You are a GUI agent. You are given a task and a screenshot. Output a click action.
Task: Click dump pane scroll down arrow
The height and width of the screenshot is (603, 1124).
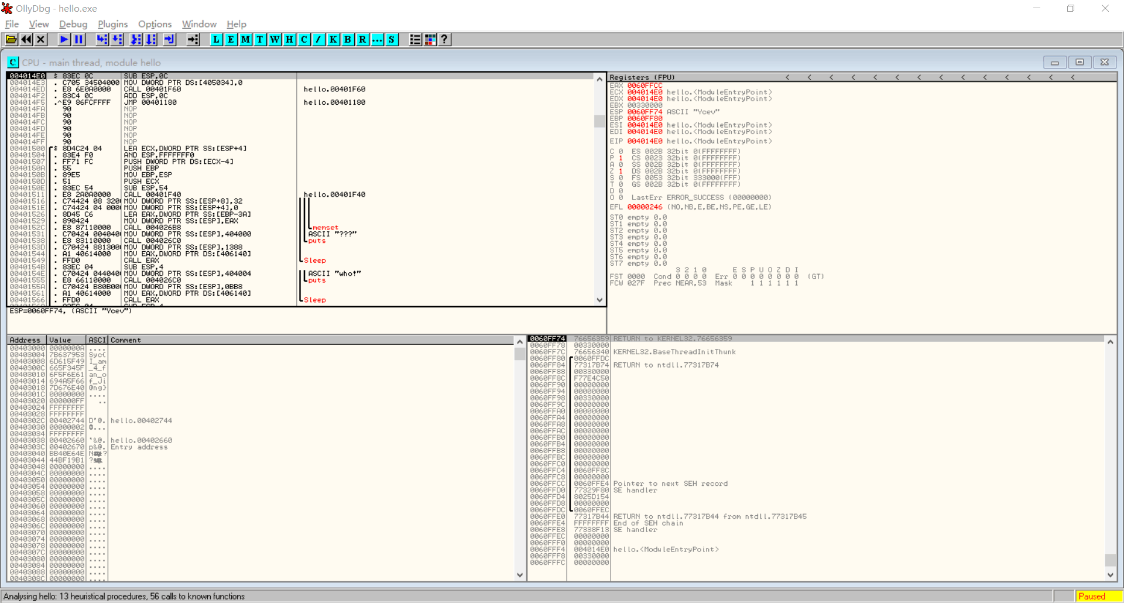coord(520,575)
